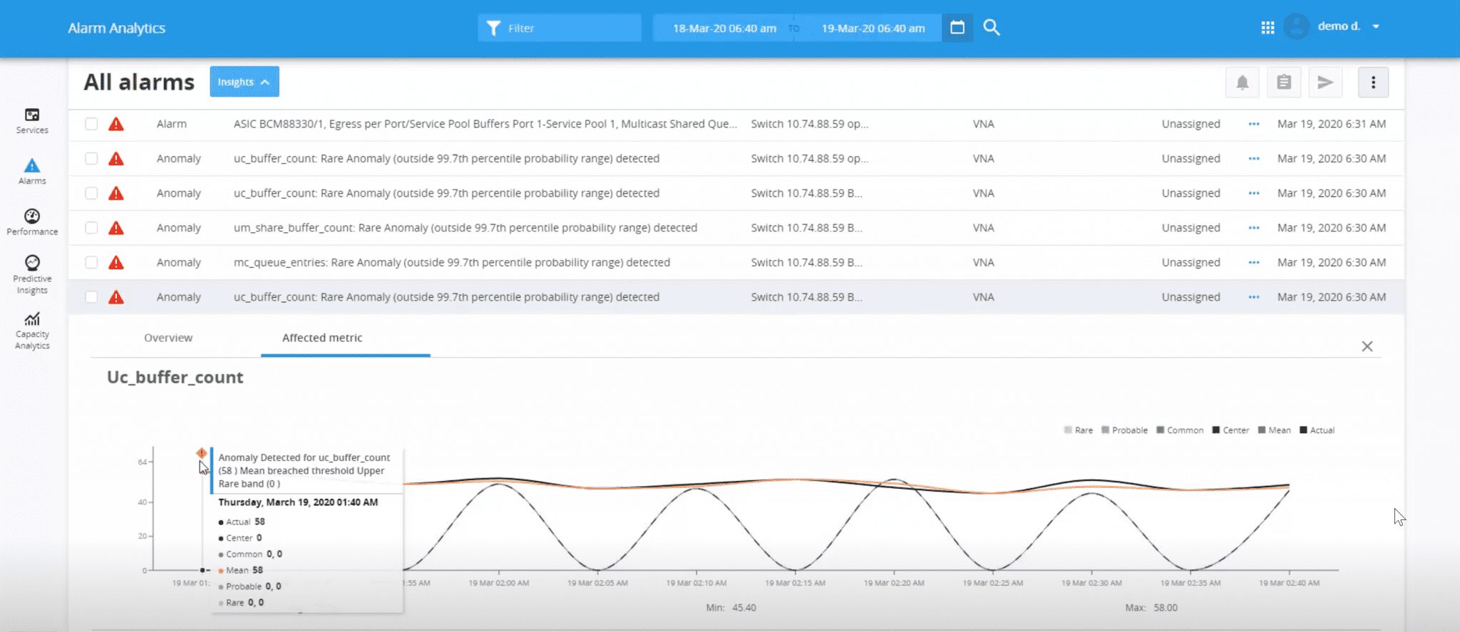Open the vertical three-dot more menu
Image resolution: width=1460 pixels, height=632 pixels.
pyautogui.click(x=1374, y=83)
